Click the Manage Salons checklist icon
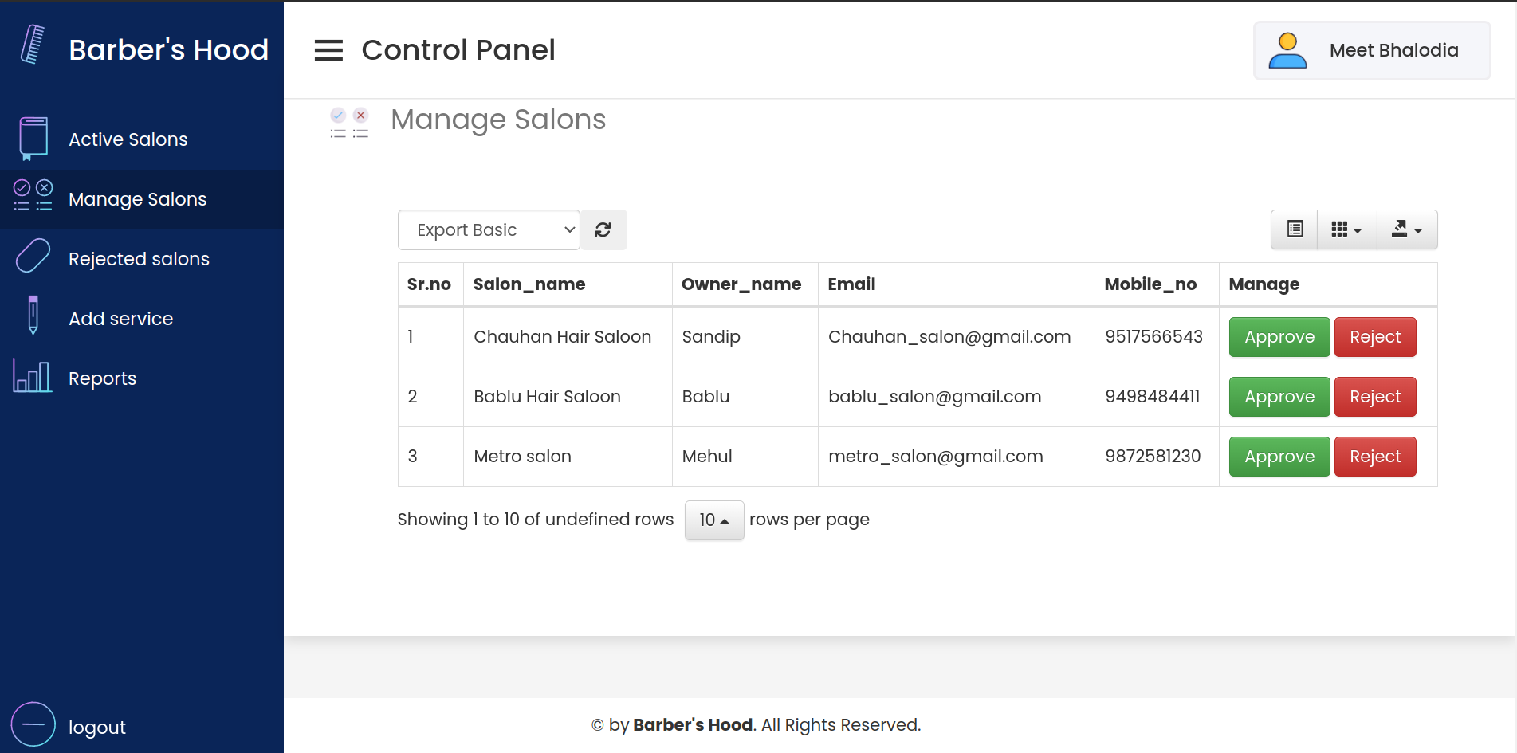 (31, 198)
